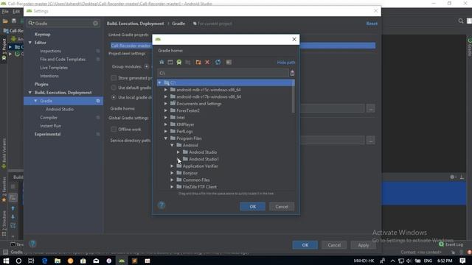472x265 pixels.
Task: Launch Edge browser from taskbar
Action: click(44, 261)
